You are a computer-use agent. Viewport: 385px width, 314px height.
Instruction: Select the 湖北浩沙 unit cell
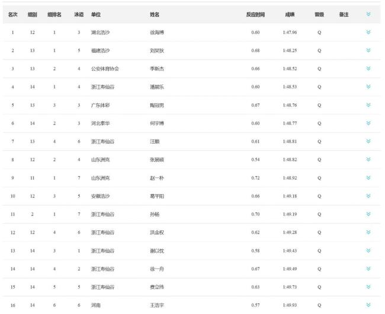(101, 32)
